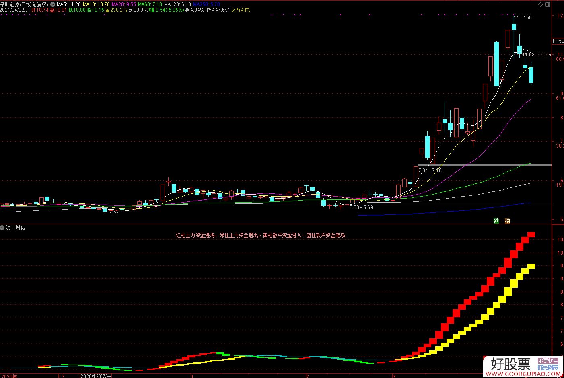Click the 换4.84% turnover value
The height and width of the screenshot is (378, 564).
tap(195, 10)
